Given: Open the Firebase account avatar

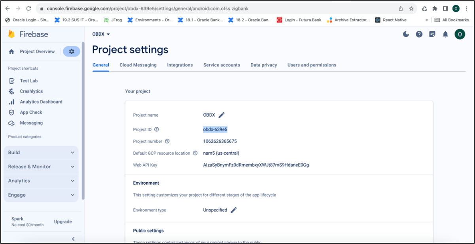Looking at the screenshot, I should [460, 34].
